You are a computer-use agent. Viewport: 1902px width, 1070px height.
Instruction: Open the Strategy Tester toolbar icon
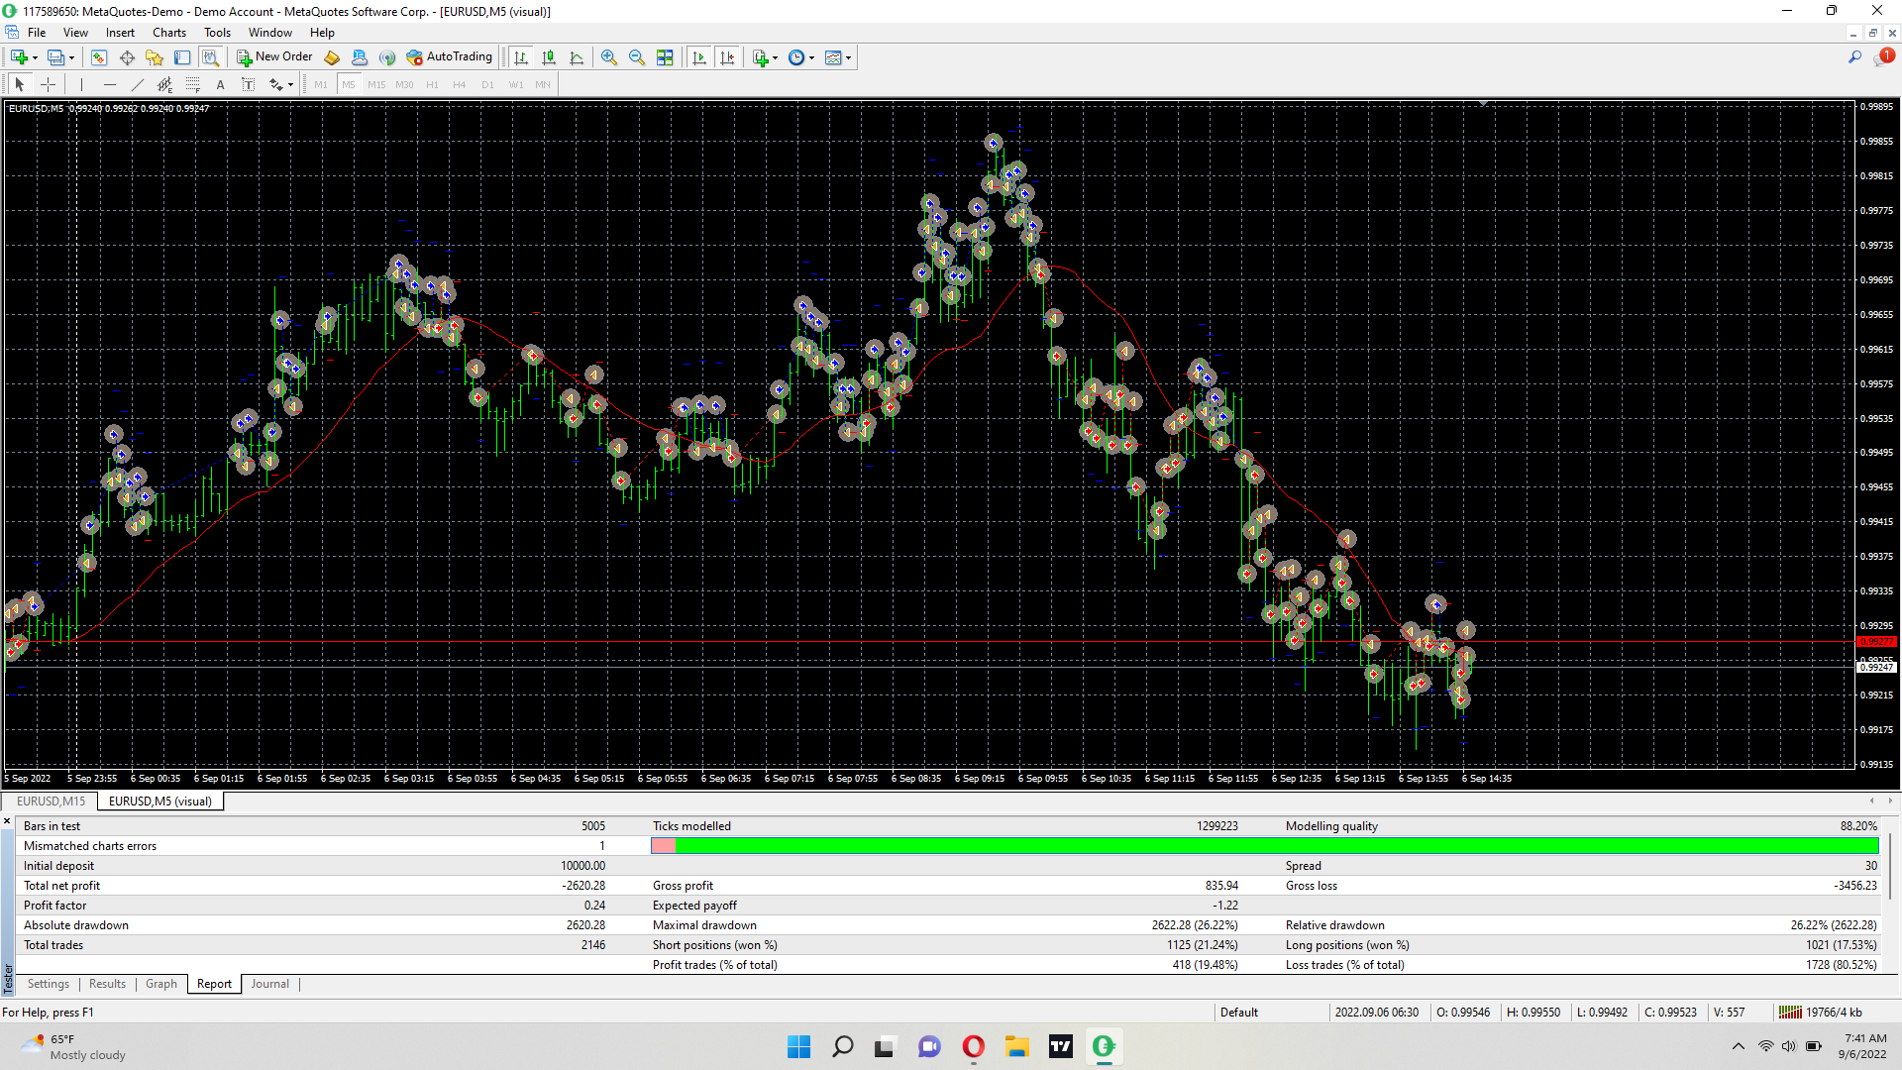[x=210, y=57]
